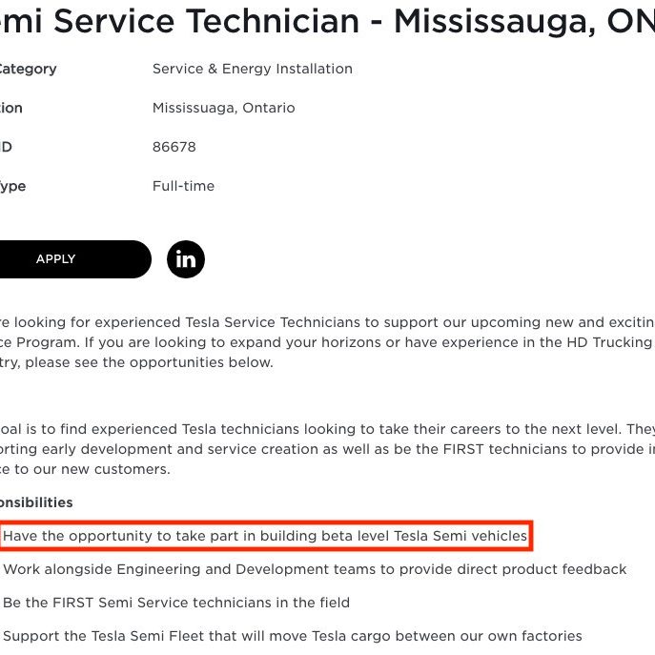Select the Service & Energy Installation category text

253,69
